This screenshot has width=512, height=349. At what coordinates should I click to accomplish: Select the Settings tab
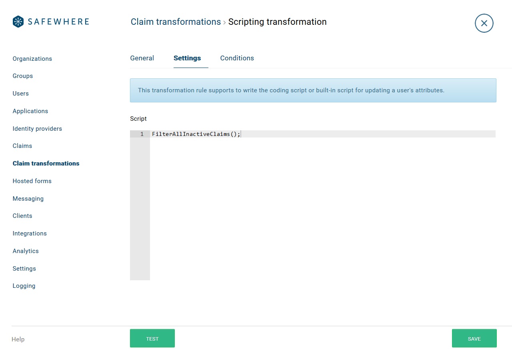(187, 58)
